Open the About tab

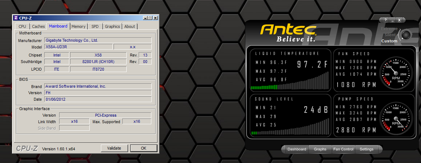[130, 26]
